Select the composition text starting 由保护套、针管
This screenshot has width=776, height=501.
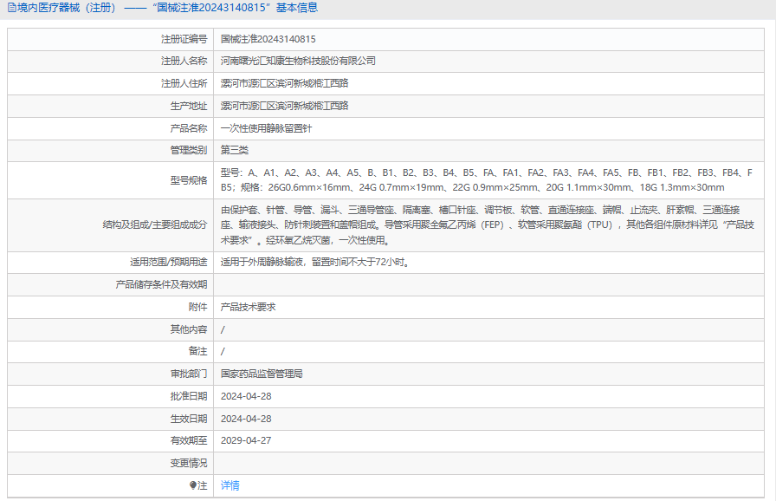(x=488, y=224)
